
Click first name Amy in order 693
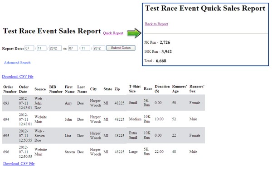[x=68, y=103]
